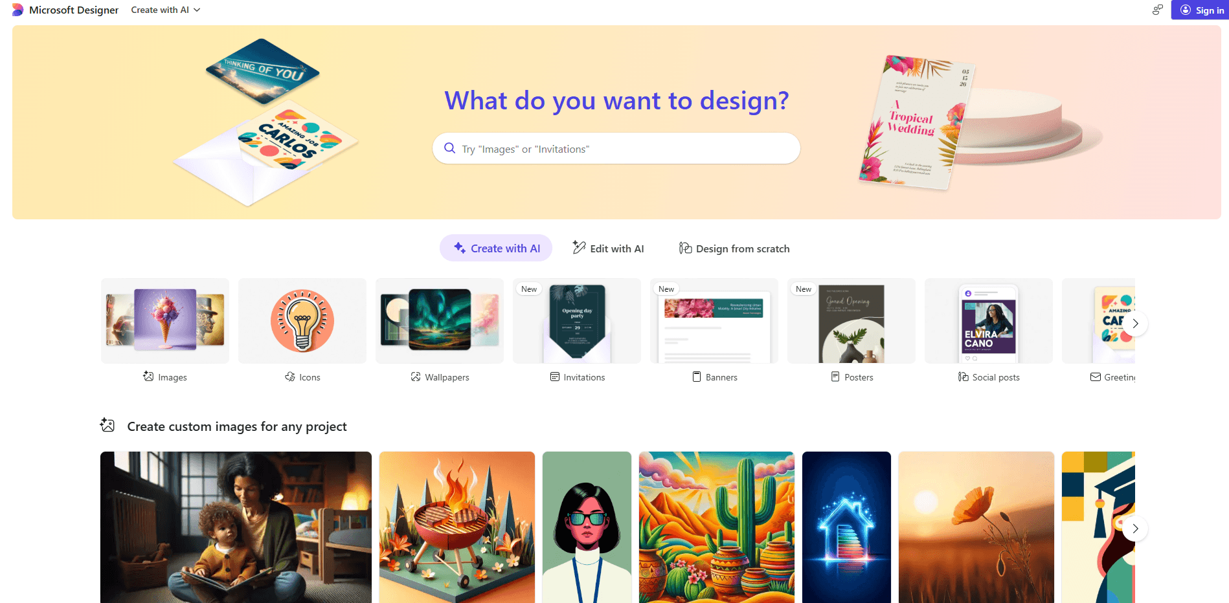Switch to the Design from scratch tab
1229x603 pixels.
pyautogui.click(x=734, y=248)
